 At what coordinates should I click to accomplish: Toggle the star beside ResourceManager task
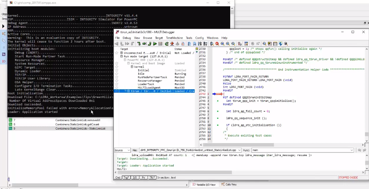coord(117,81)
